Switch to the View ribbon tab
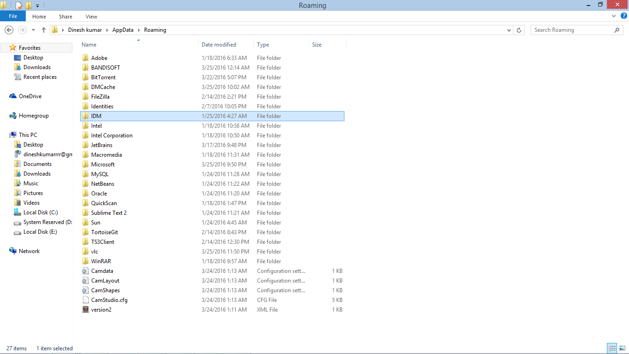The height and width of the screenshot is (354, 629). (91, 17)
